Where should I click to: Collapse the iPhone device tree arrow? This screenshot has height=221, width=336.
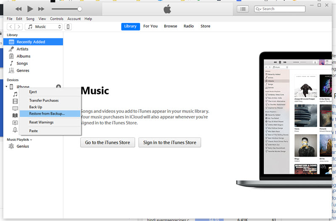(6, 87)
